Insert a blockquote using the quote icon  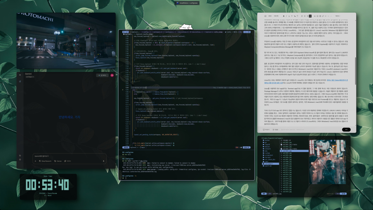point(315,16)
